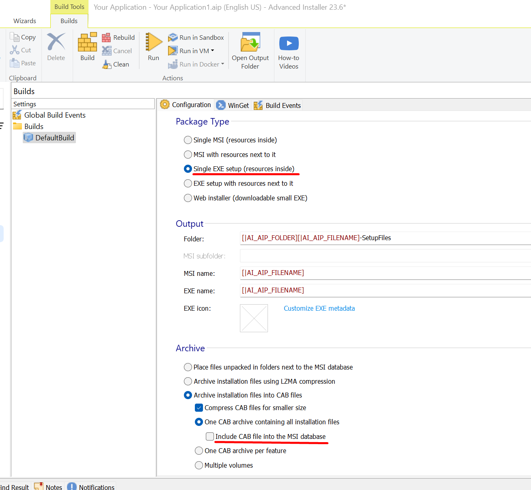Click the Clean button label
This screenshot has width=531, height=490.
(x=121, y=64)
